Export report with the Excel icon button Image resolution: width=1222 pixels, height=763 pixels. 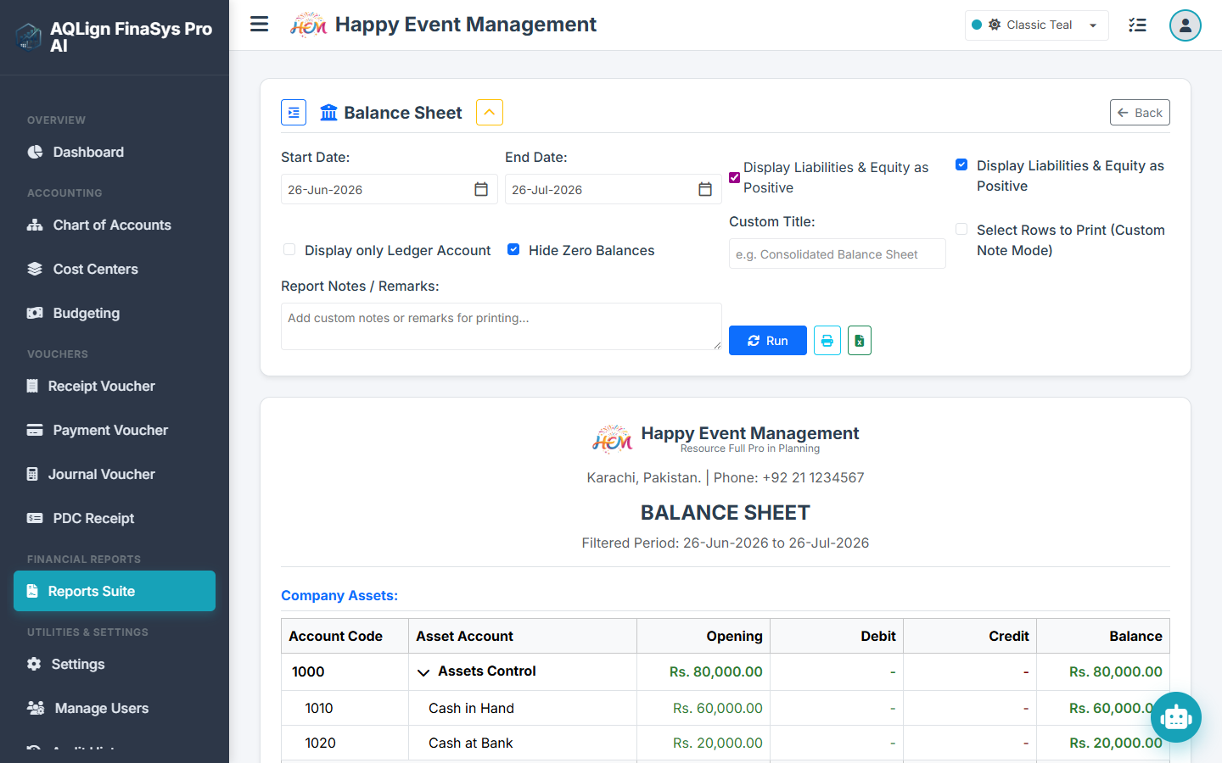[860, 341]
